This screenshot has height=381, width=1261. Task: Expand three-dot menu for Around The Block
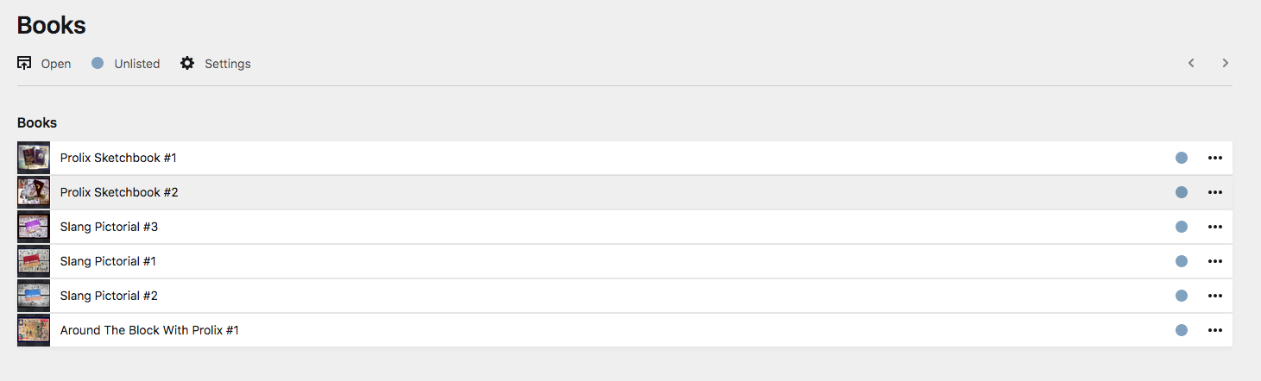coord(1215,330)
